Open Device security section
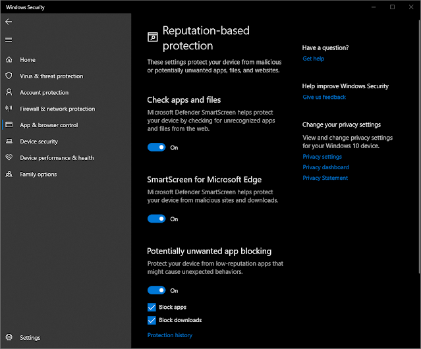 tap(39, 142)
